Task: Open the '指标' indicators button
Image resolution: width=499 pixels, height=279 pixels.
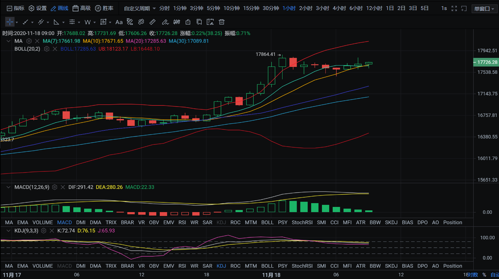Action: 16,8
